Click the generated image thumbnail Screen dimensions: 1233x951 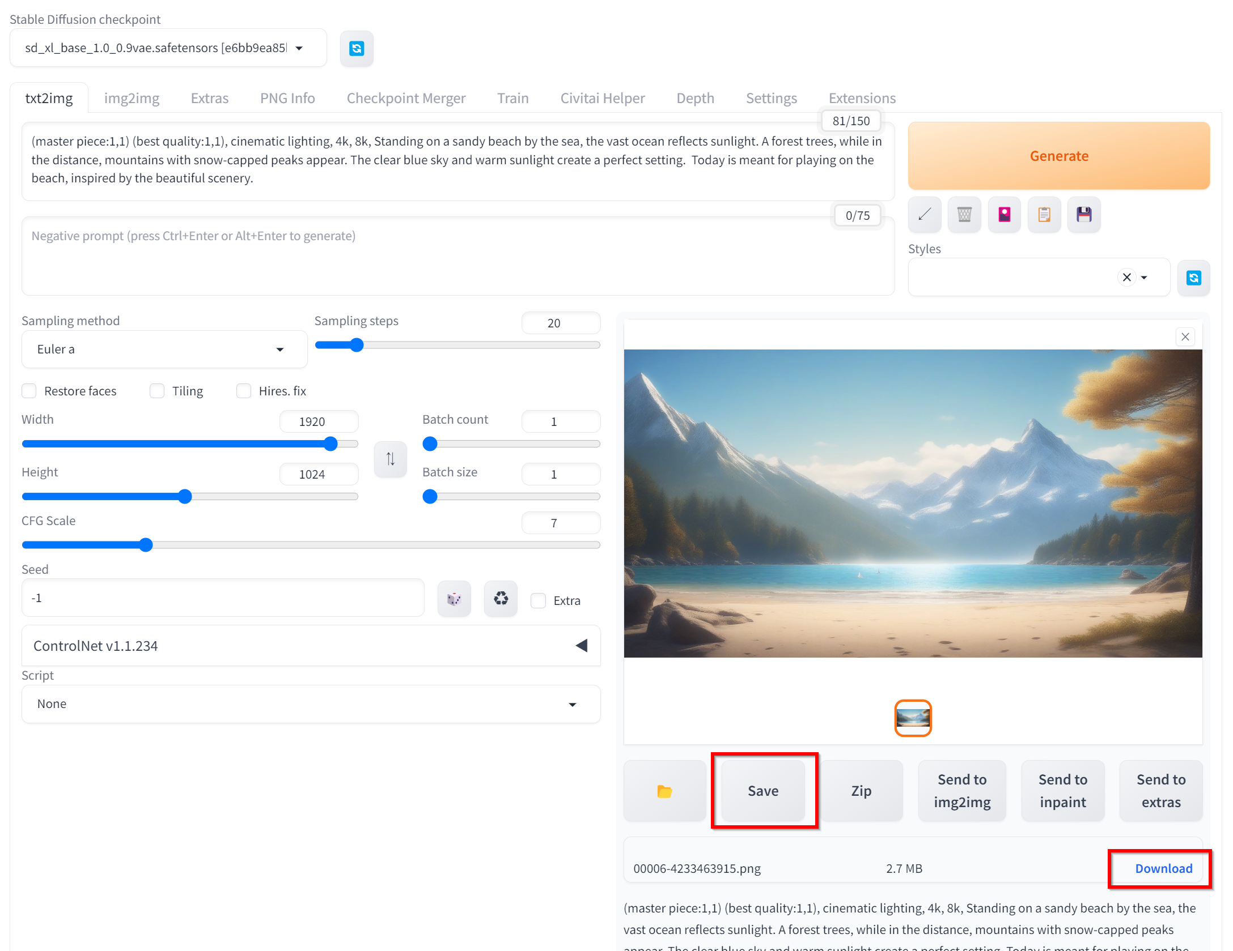(x=913, y=717)
